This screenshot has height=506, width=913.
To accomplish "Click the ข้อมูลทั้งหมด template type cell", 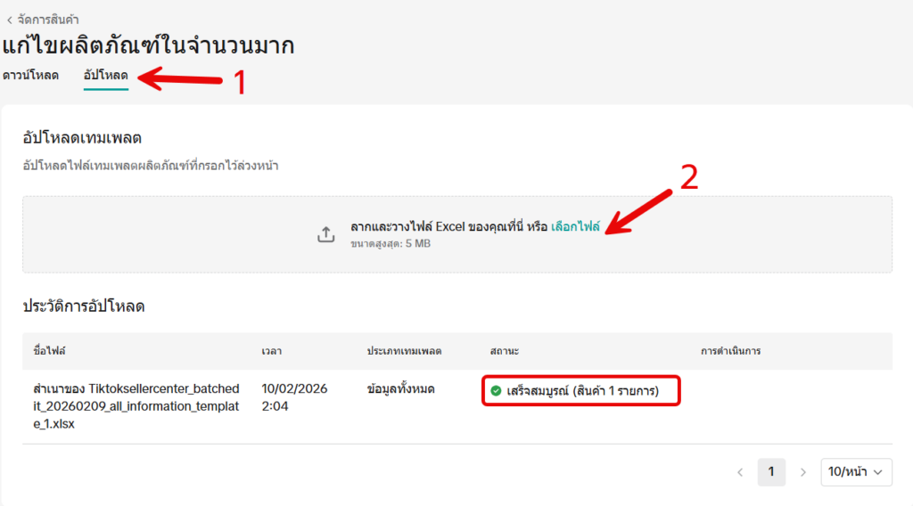I will tap(401, 389).
